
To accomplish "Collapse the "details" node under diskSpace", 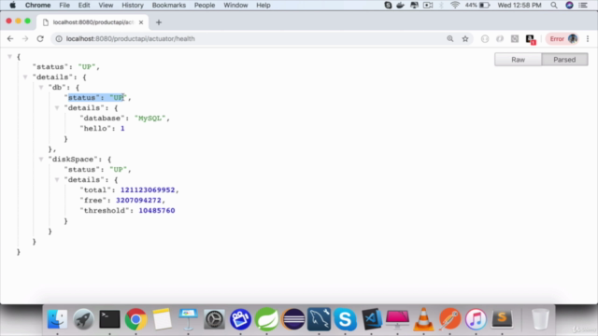I will coord(57,180).
